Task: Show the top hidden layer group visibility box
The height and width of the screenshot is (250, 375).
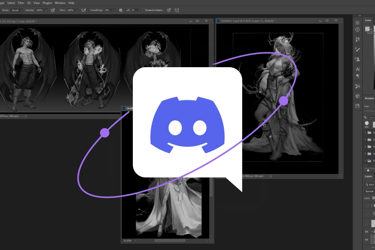Action: point(366,205)
